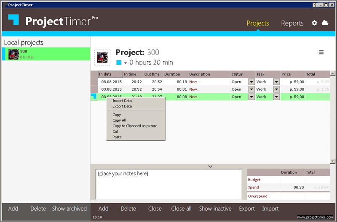Click into the notes field with placeholder text
This screenshot has width=337, height=222.
point(169,184)
